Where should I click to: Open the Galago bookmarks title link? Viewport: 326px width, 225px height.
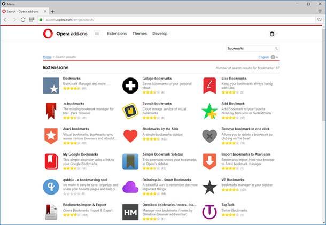click(157, 79)
